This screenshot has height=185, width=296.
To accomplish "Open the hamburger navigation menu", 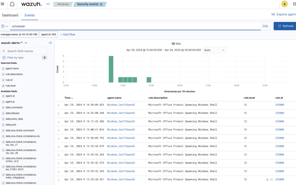I will pos(2,4).
